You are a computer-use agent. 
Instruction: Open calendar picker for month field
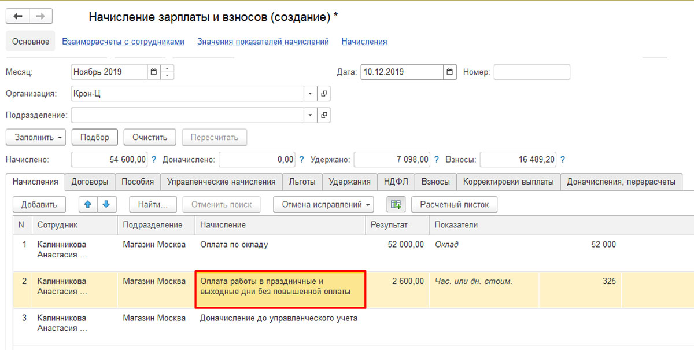point(153,72)
